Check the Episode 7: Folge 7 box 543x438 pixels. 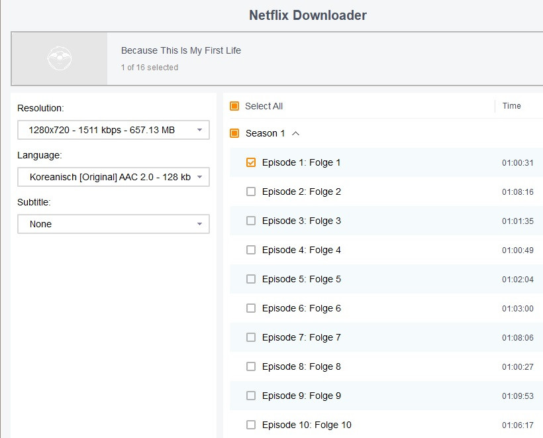[251, 337]
